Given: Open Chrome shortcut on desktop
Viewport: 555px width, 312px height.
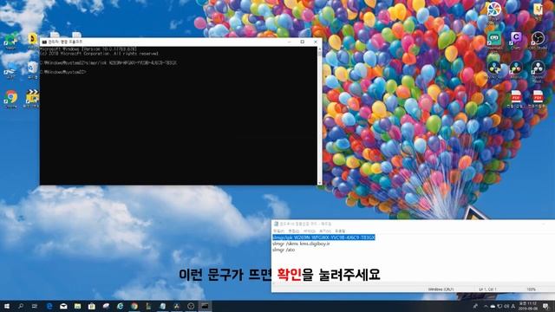Looking at the screenshot, I should click(11, 98).
